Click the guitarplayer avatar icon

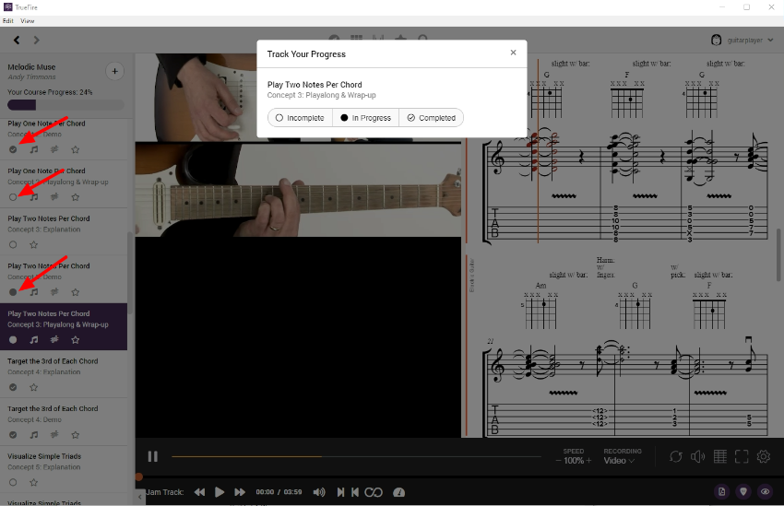tap(716, 40)
